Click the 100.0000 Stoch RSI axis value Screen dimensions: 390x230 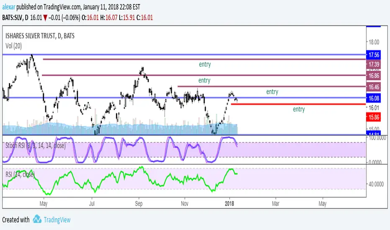(377, 138)
